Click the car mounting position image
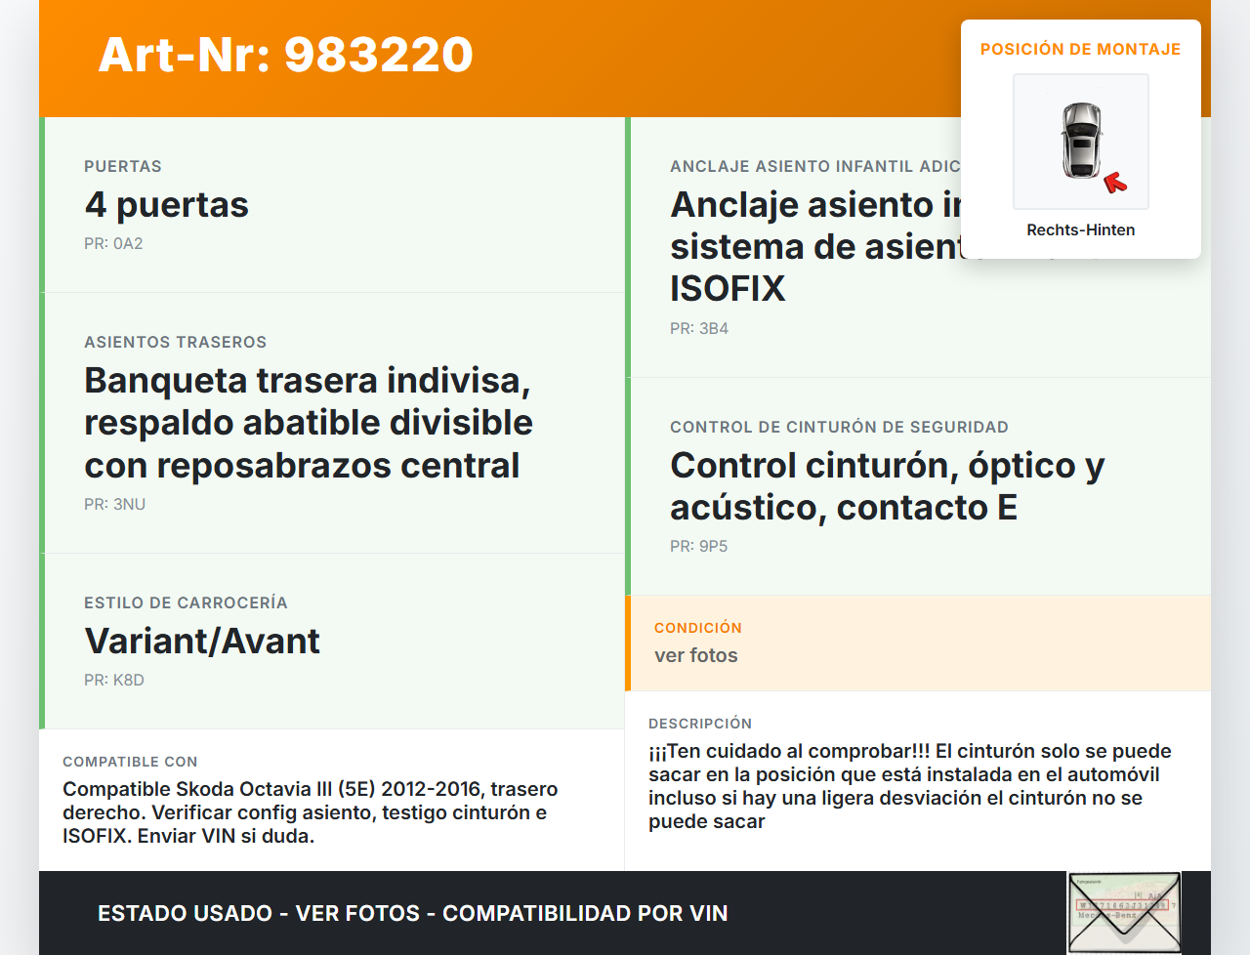Screen dimensions: 1250x955 click(1081, 142)
